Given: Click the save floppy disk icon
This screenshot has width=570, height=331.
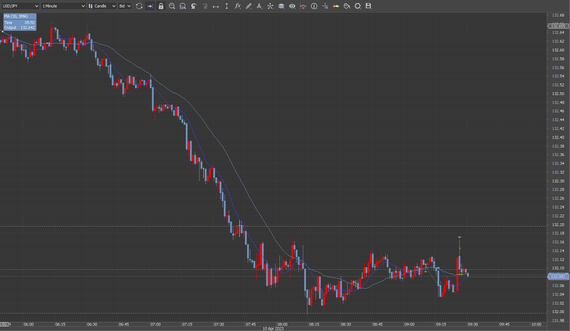Looking at the screenshot, I should 368,6.
